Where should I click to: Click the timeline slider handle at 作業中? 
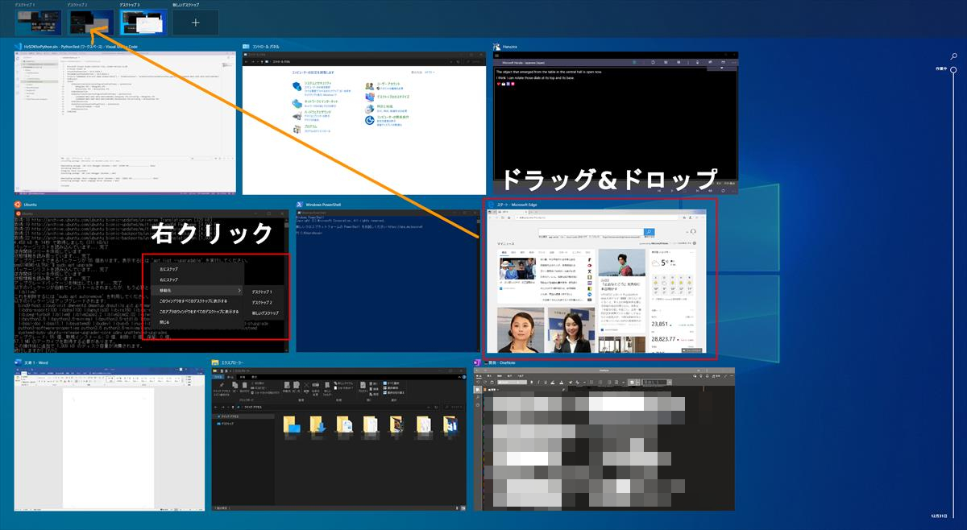click(x=953, y=70)
